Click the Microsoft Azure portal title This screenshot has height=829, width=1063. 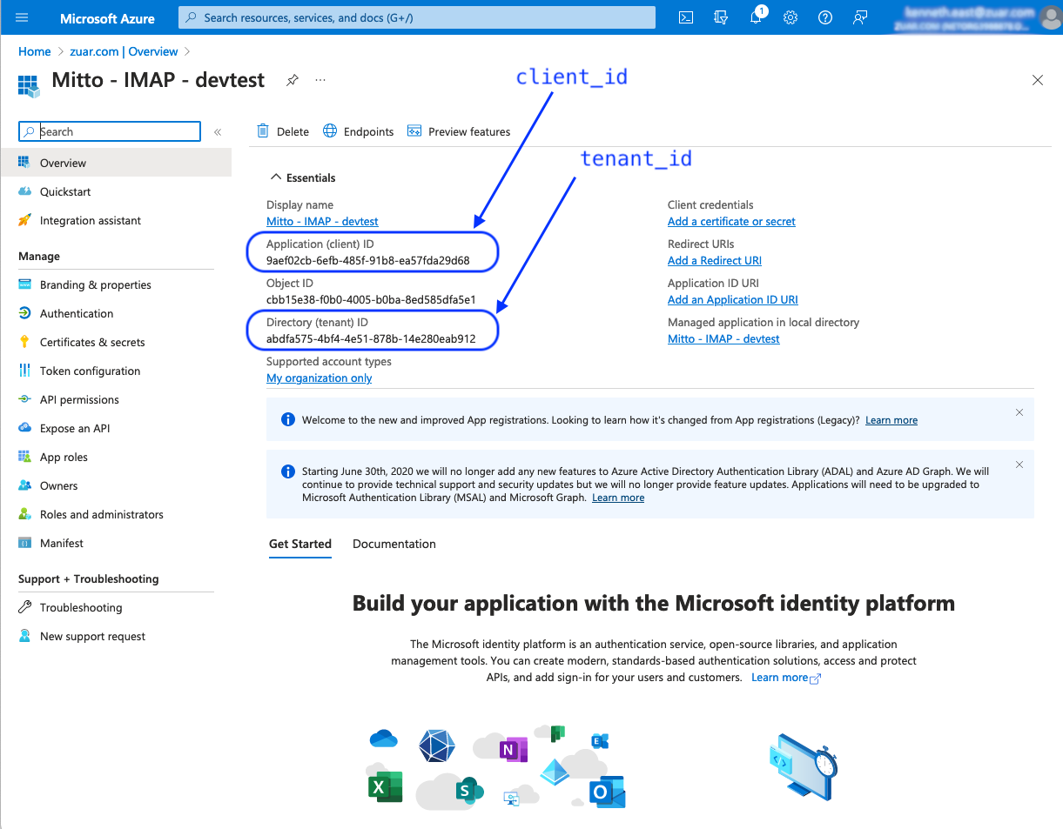[x=107, y=17]
